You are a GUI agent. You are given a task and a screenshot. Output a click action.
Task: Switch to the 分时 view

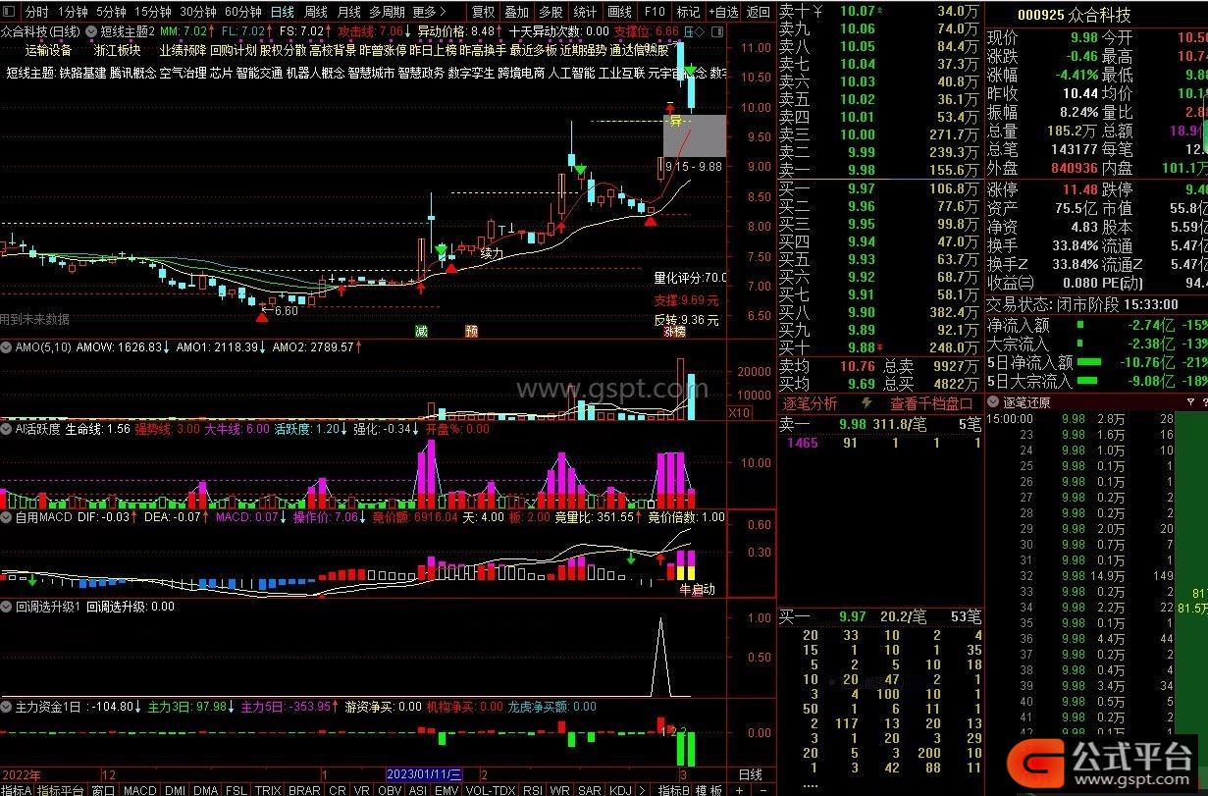[36, 12]
